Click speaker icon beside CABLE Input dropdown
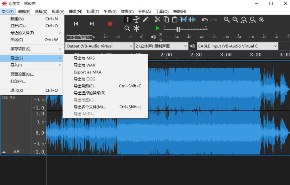290x185 pixels. 193,46
